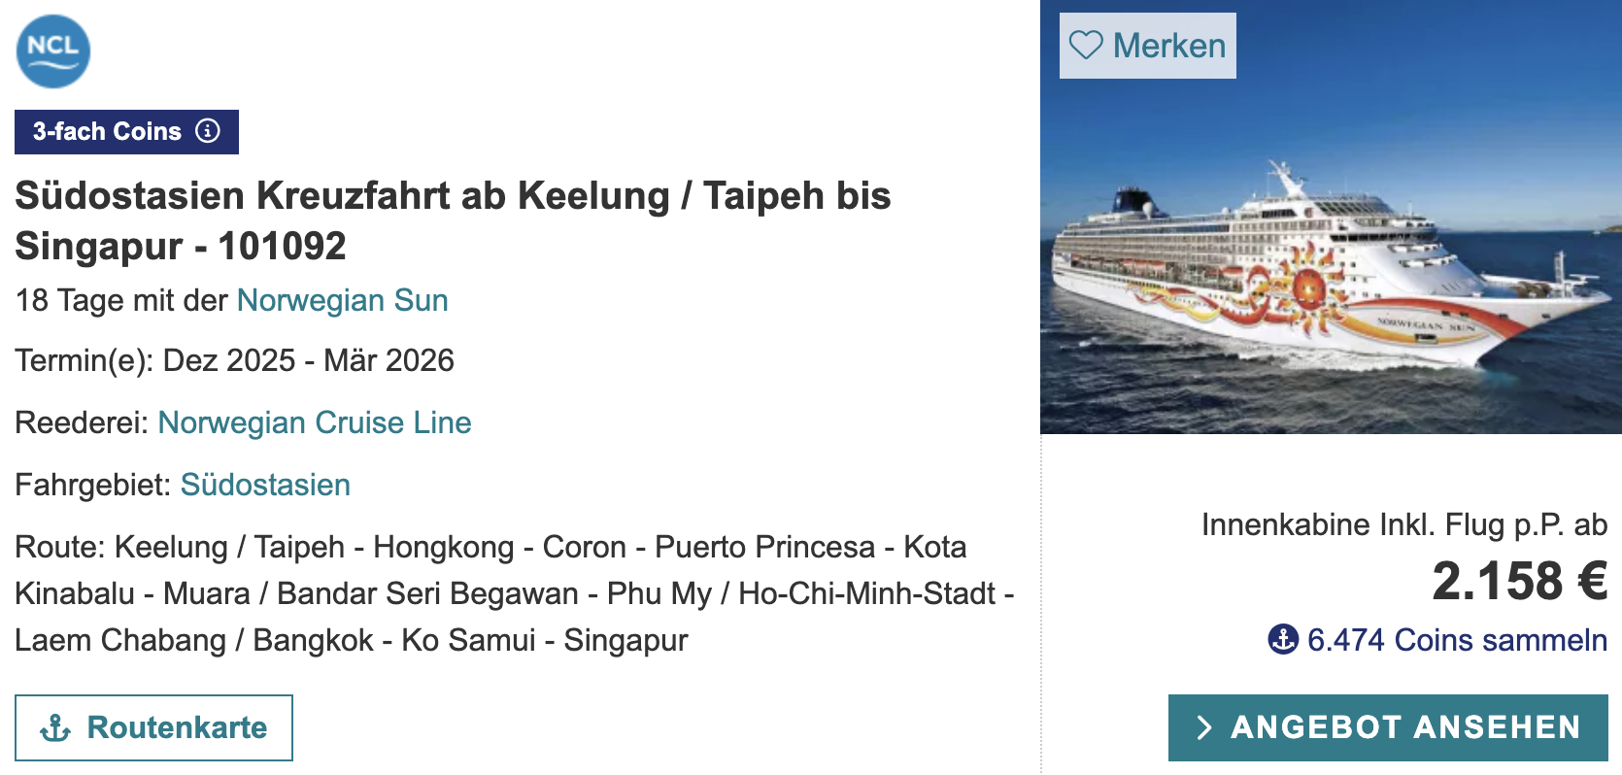Toggle Merken to bookmark this cruise
The width and height of the screenshot is (1622, 775).
tap(1147, 44)
